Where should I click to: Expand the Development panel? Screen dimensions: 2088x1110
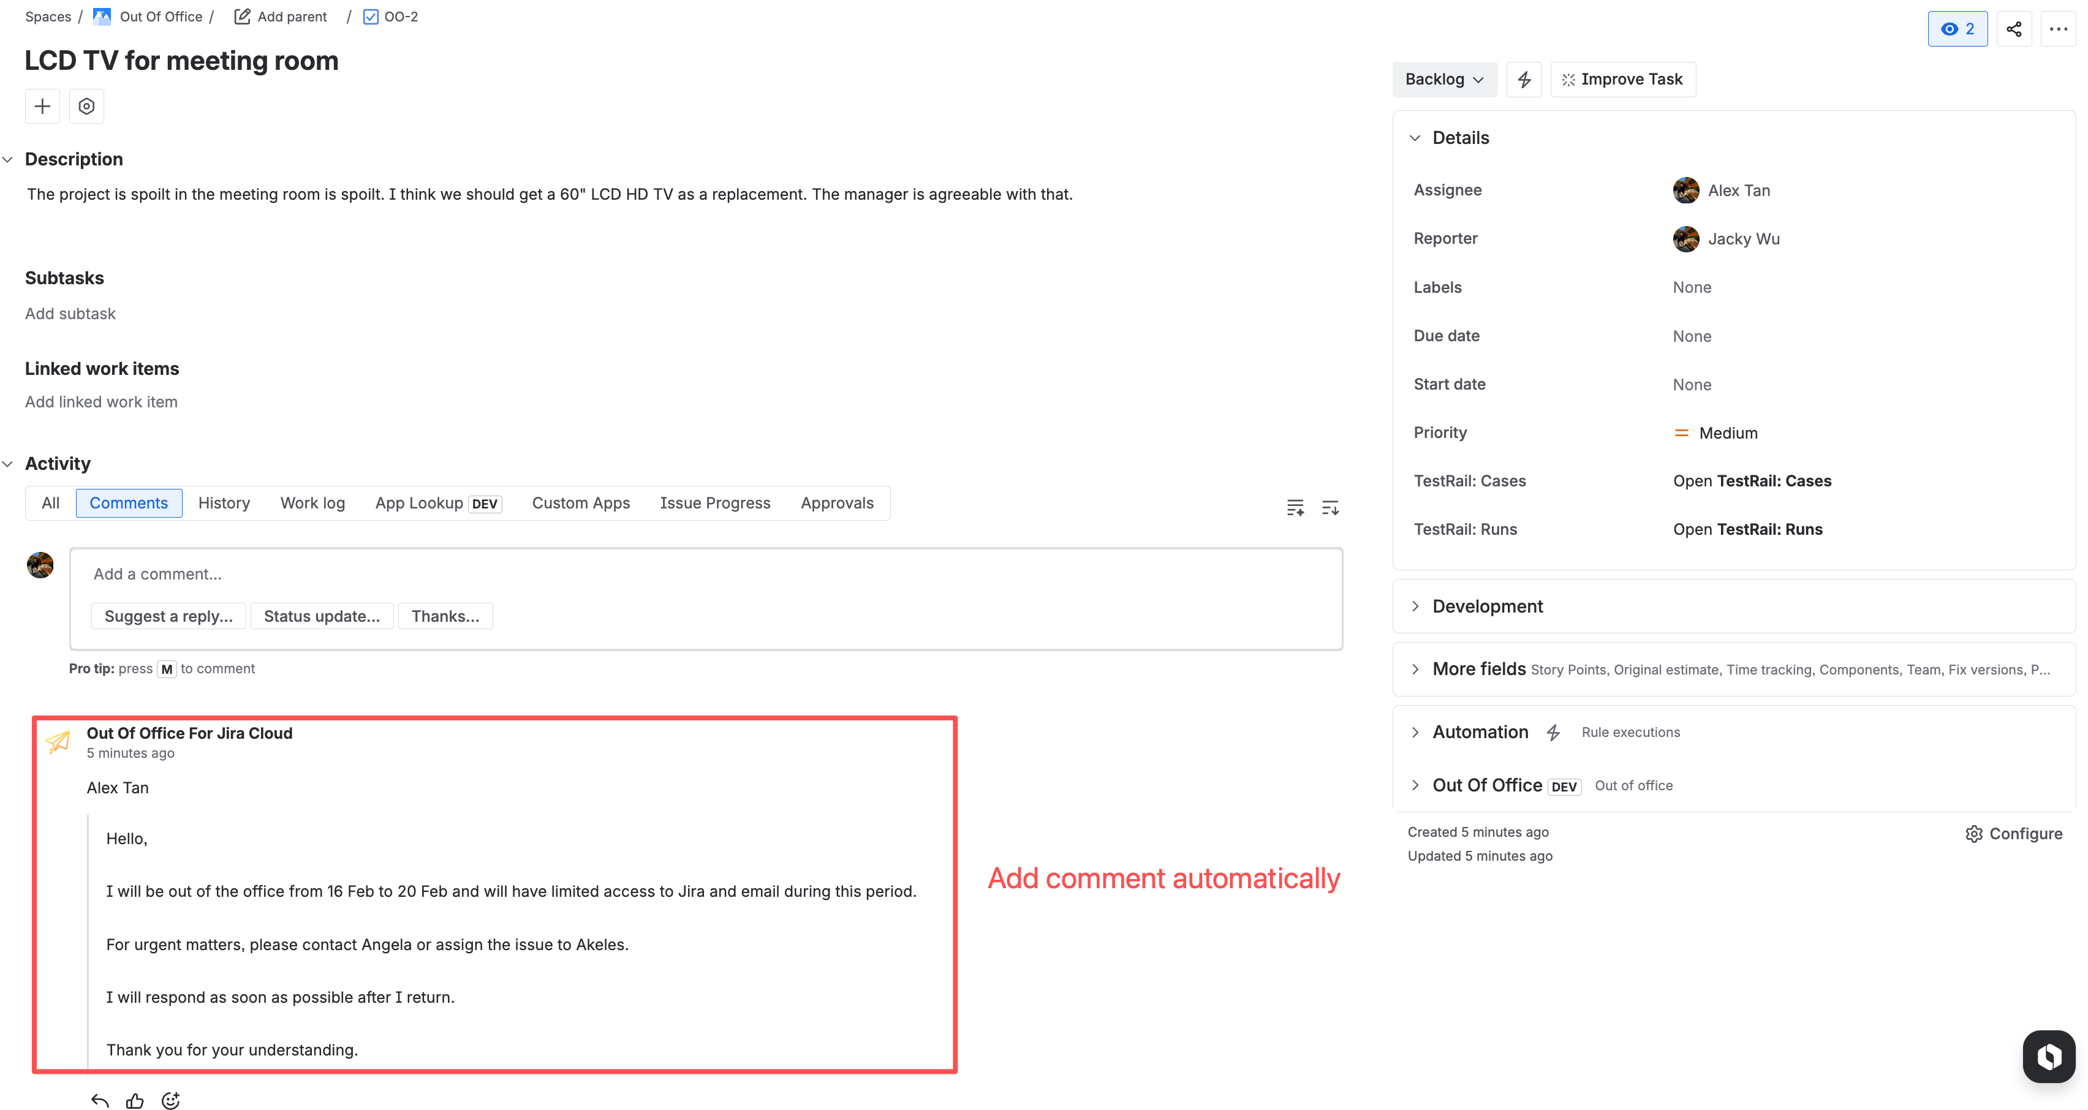click(1415, 606)
